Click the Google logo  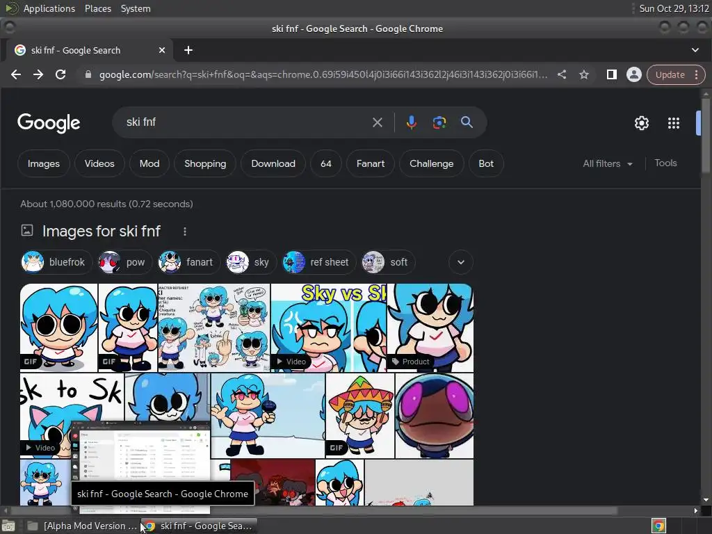[x=49, y=122]
